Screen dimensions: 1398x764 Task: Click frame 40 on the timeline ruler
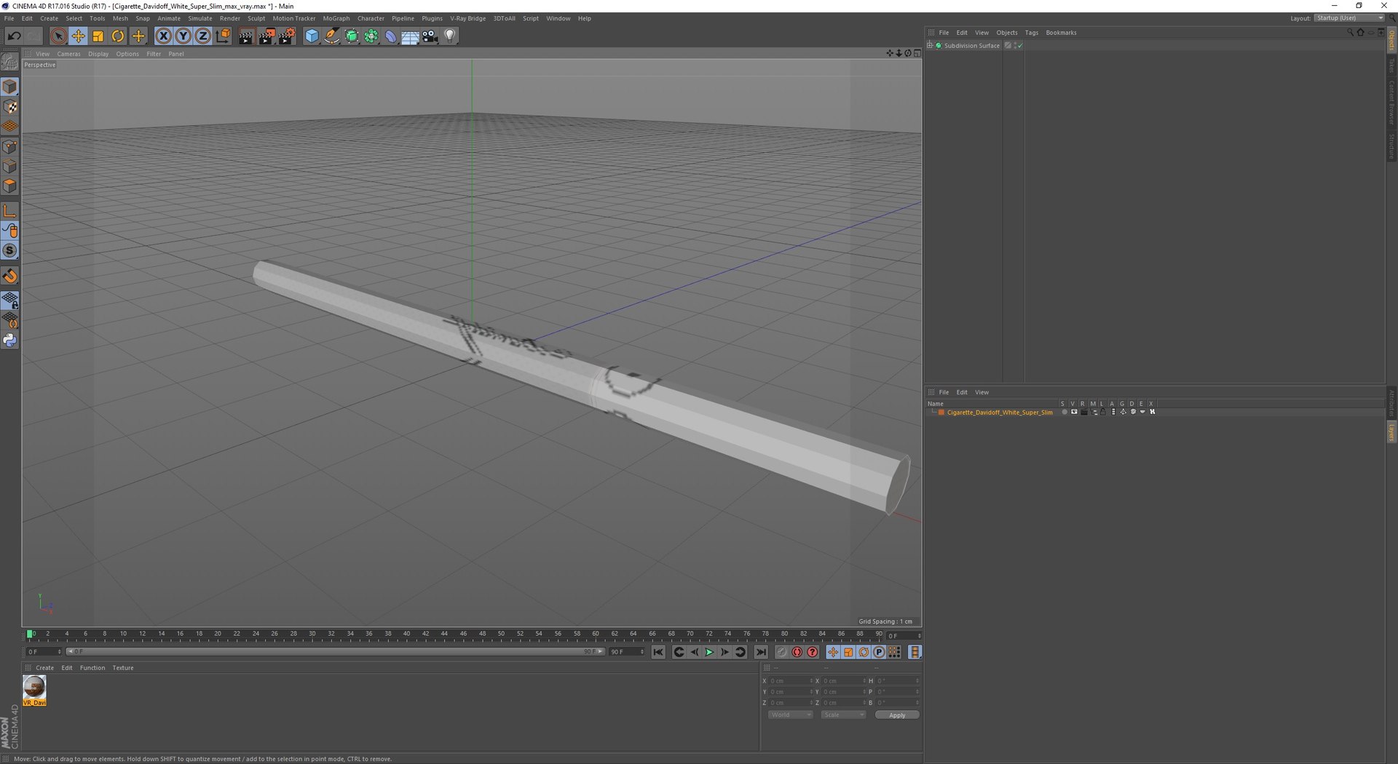click(x=406, y=634)
